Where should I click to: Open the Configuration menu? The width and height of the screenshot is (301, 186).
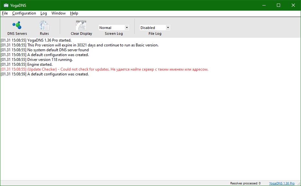24,13
